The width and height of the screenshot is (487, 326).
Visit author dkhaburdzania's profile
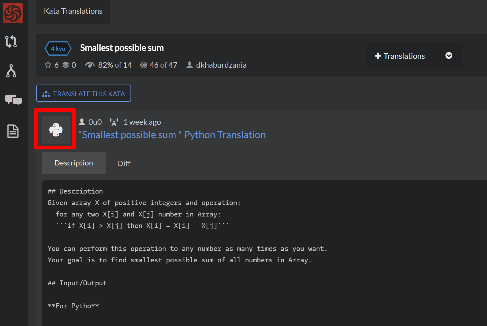coord(221,65)
